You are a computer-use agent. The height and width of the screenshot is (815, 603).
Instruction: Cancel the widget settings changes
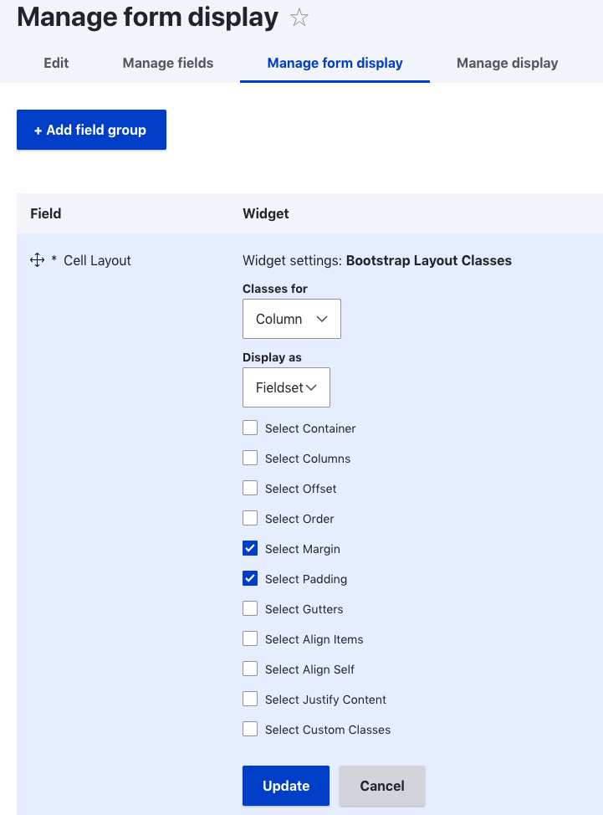pos(381,786)
